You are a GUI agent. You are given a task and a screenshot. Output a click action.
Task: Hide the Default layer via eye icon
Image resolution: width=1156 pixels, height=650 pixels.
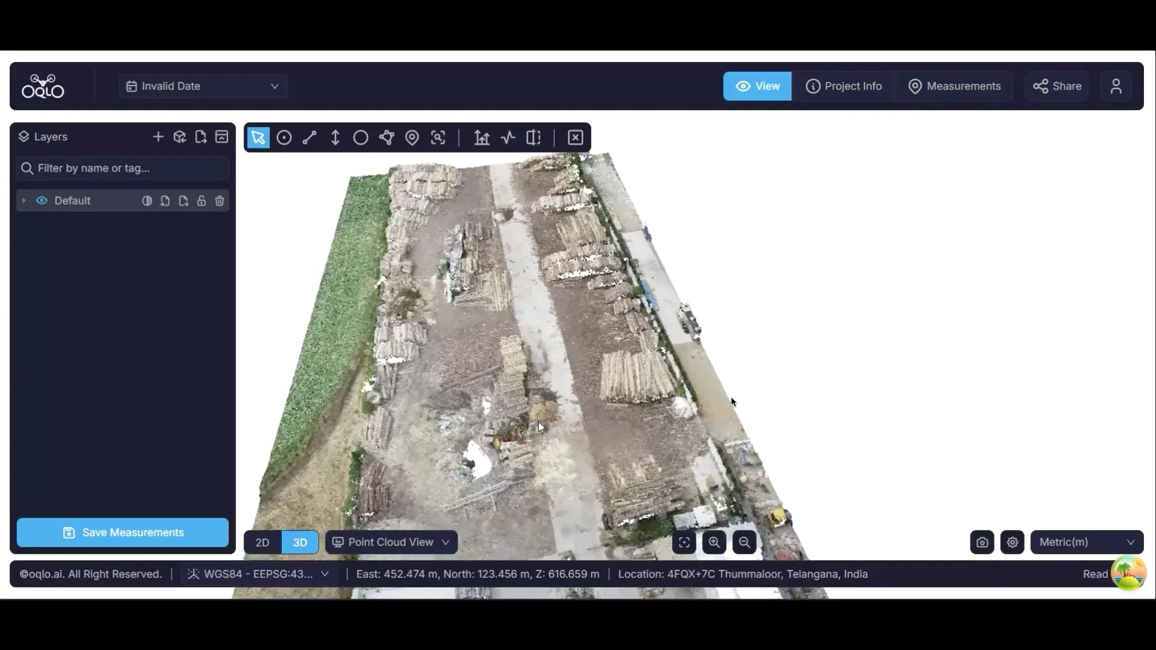(x=42, y=201)
